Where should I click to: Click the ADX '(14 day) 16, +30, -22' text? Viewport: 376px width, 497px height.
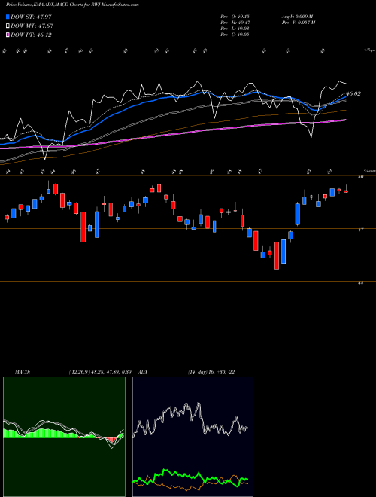(x=211, y=372)
